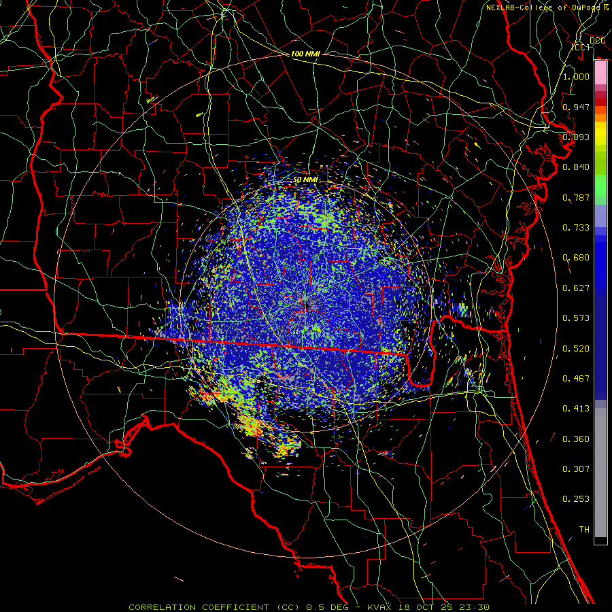The height and width of the screenshot is (612, 612).
Task: Pick the yellow color bar segment
Action: point(600,134)
